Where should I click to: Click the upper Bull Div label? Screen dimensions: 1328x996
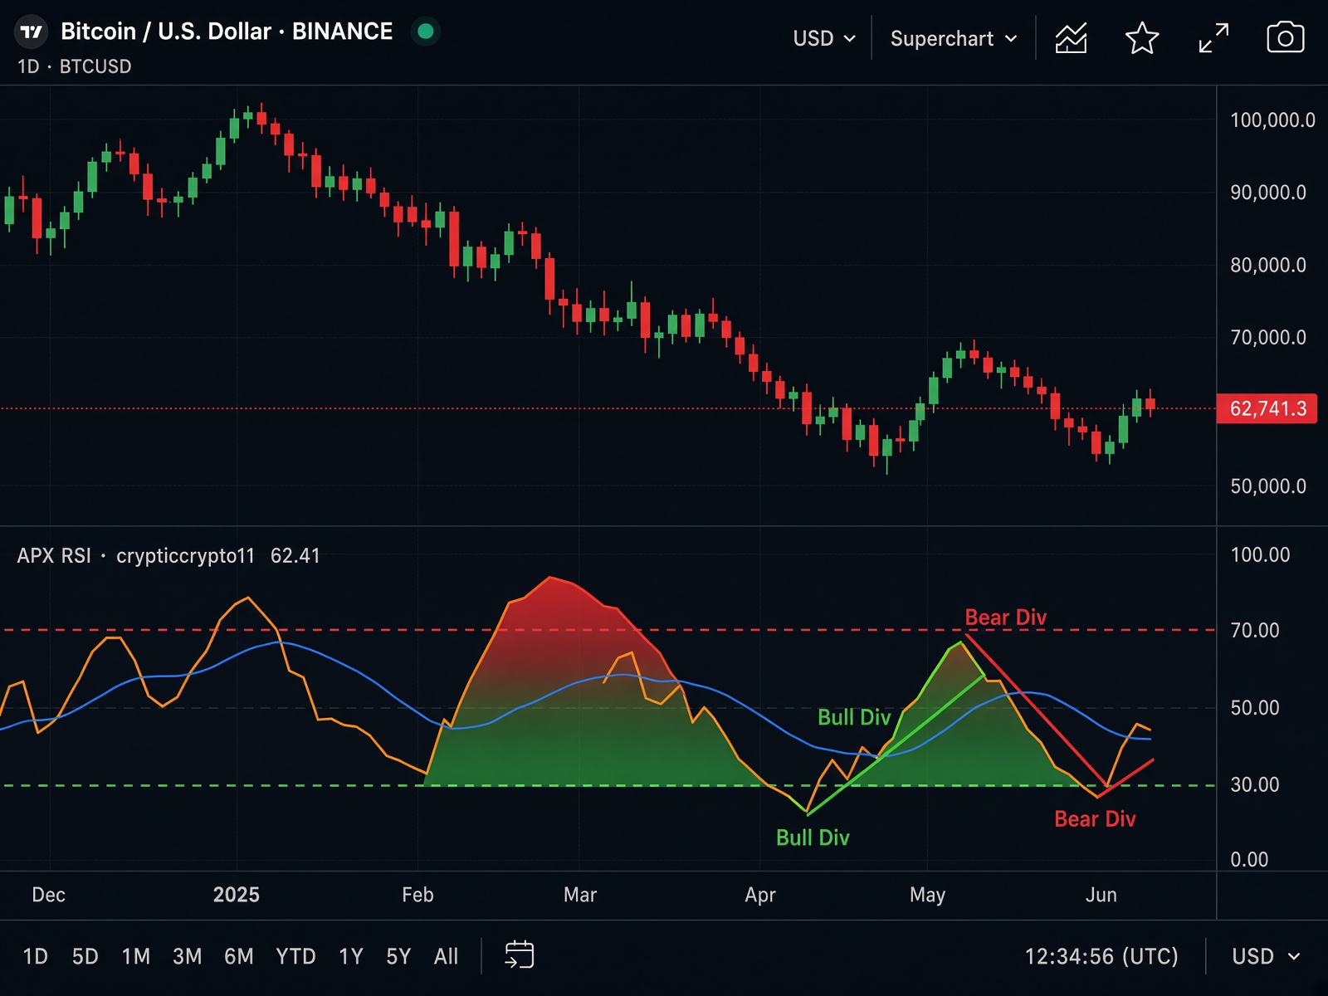coord(854,717)
